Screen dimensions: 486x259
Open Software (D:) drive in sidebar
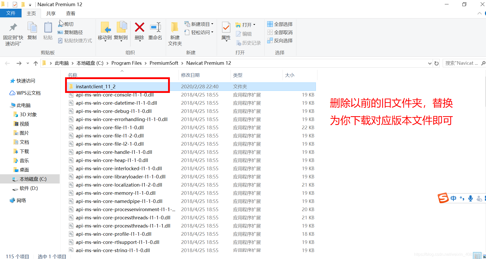[25, 188]
